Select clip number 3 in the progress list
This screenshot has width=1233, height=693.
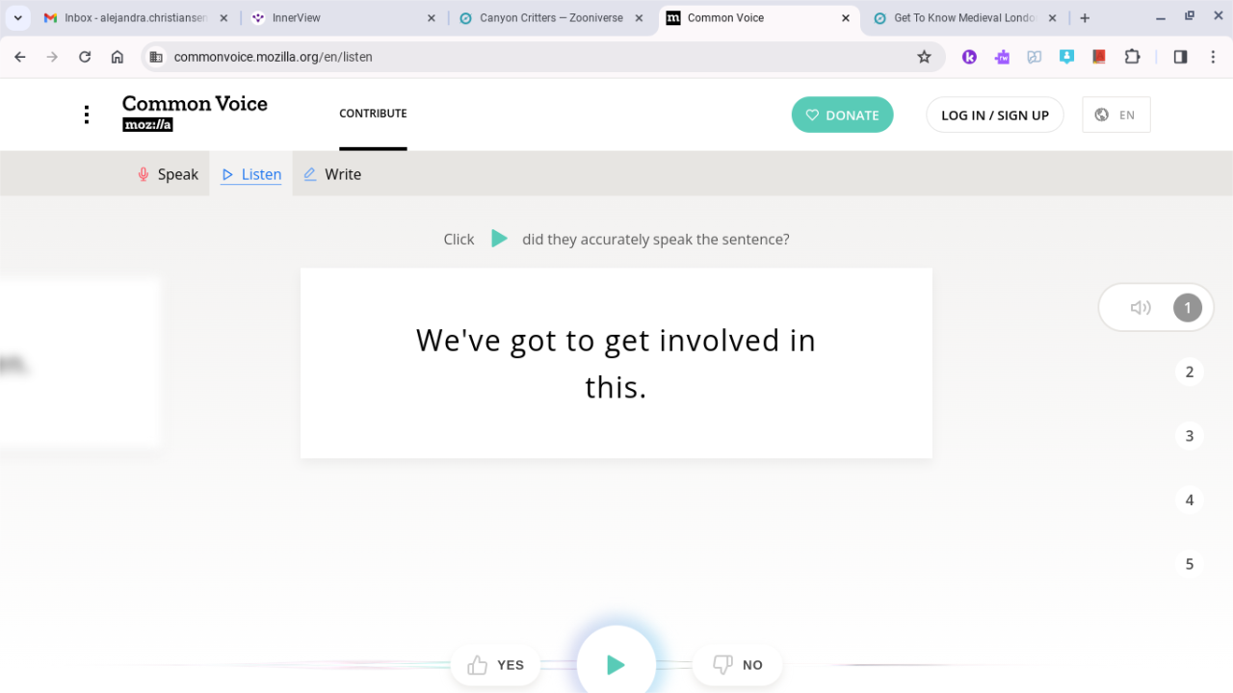(1190, 436)
